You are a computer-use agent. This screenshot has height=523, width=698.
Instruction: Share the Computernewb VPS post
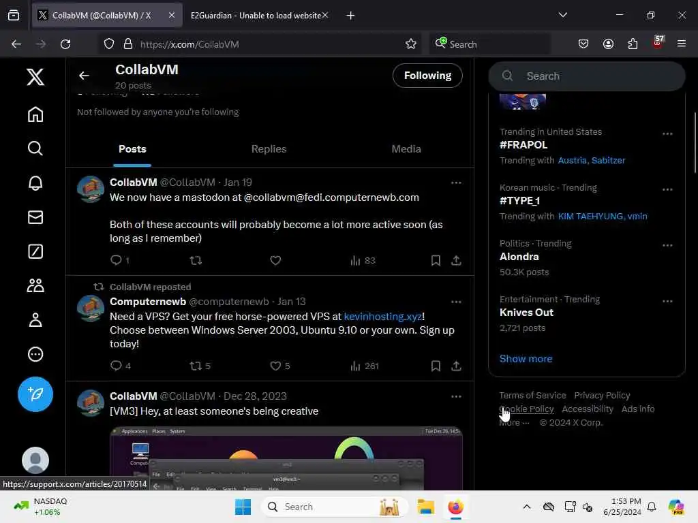[456, 366]
